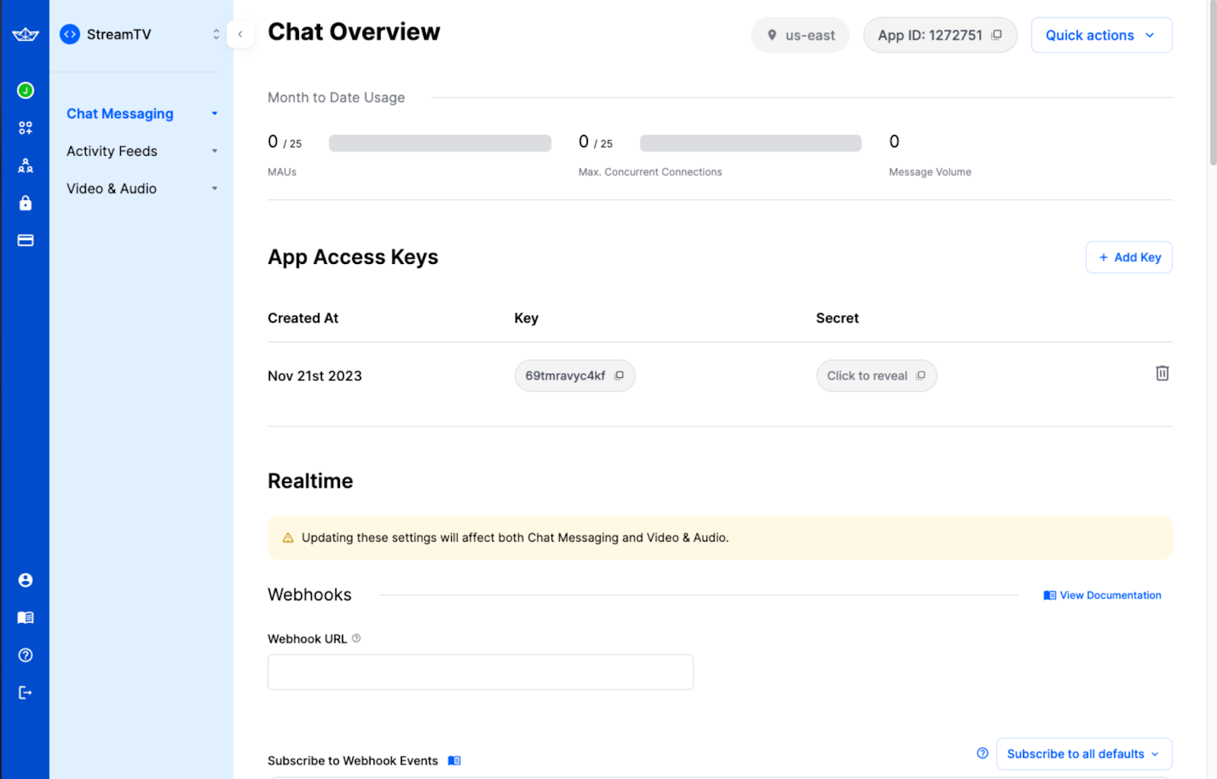
Task: Click the delete key trash icon
Action: coord(1161,374)
